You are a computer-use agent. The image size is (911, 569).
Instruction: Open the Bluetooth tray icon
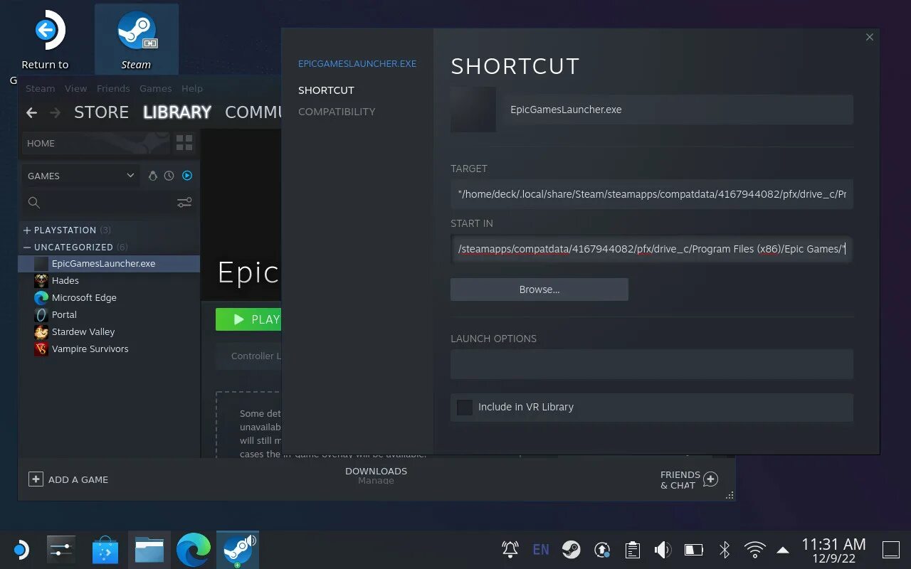[725, 549]
